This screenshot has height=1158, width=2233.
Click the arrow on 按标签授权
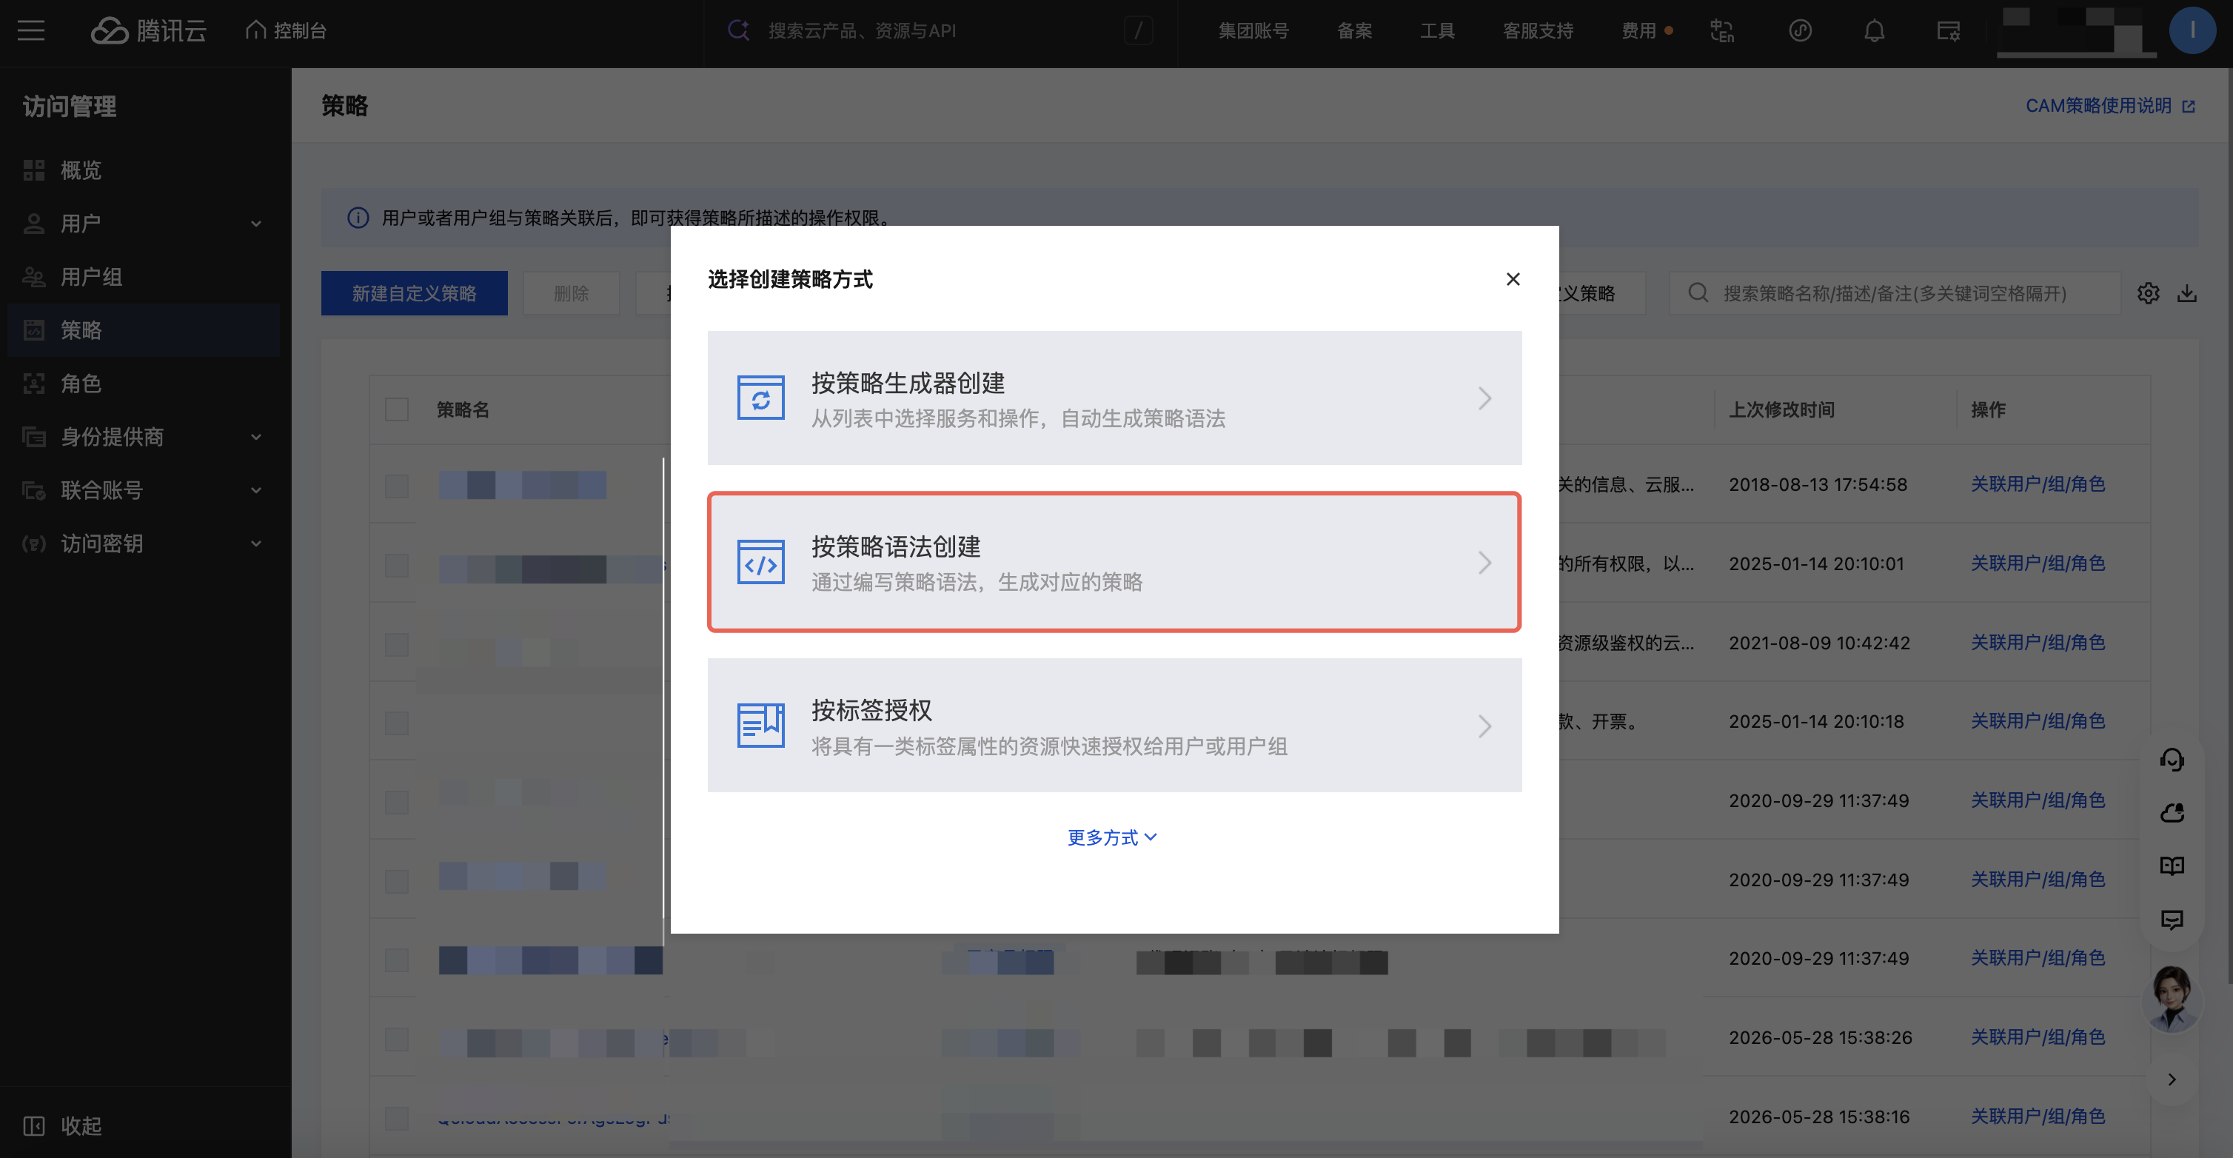coord(1485,726)
